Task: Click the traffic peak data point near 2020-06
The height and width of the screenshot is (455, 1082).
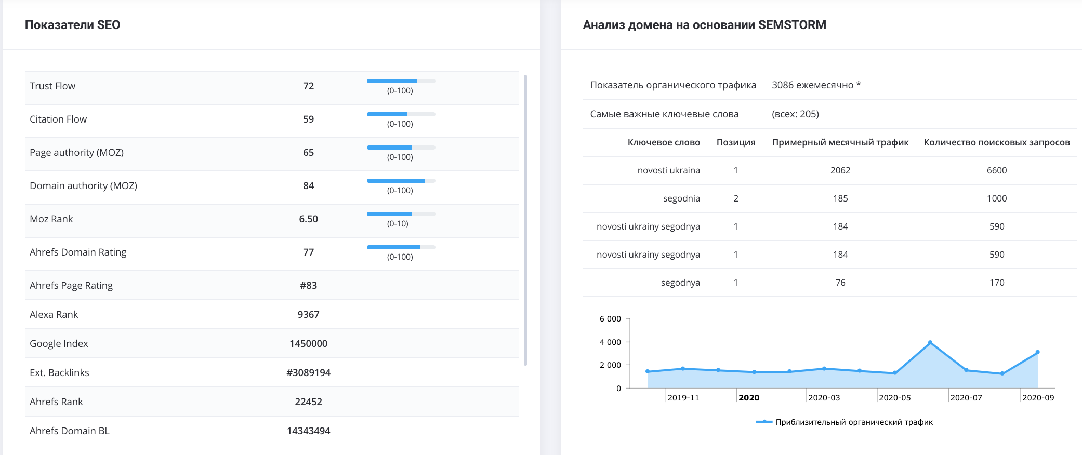Action: tap(930, 342)
